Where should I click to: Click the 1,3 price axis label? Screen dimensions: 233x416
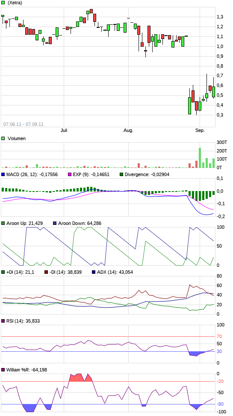coord(220,17)
